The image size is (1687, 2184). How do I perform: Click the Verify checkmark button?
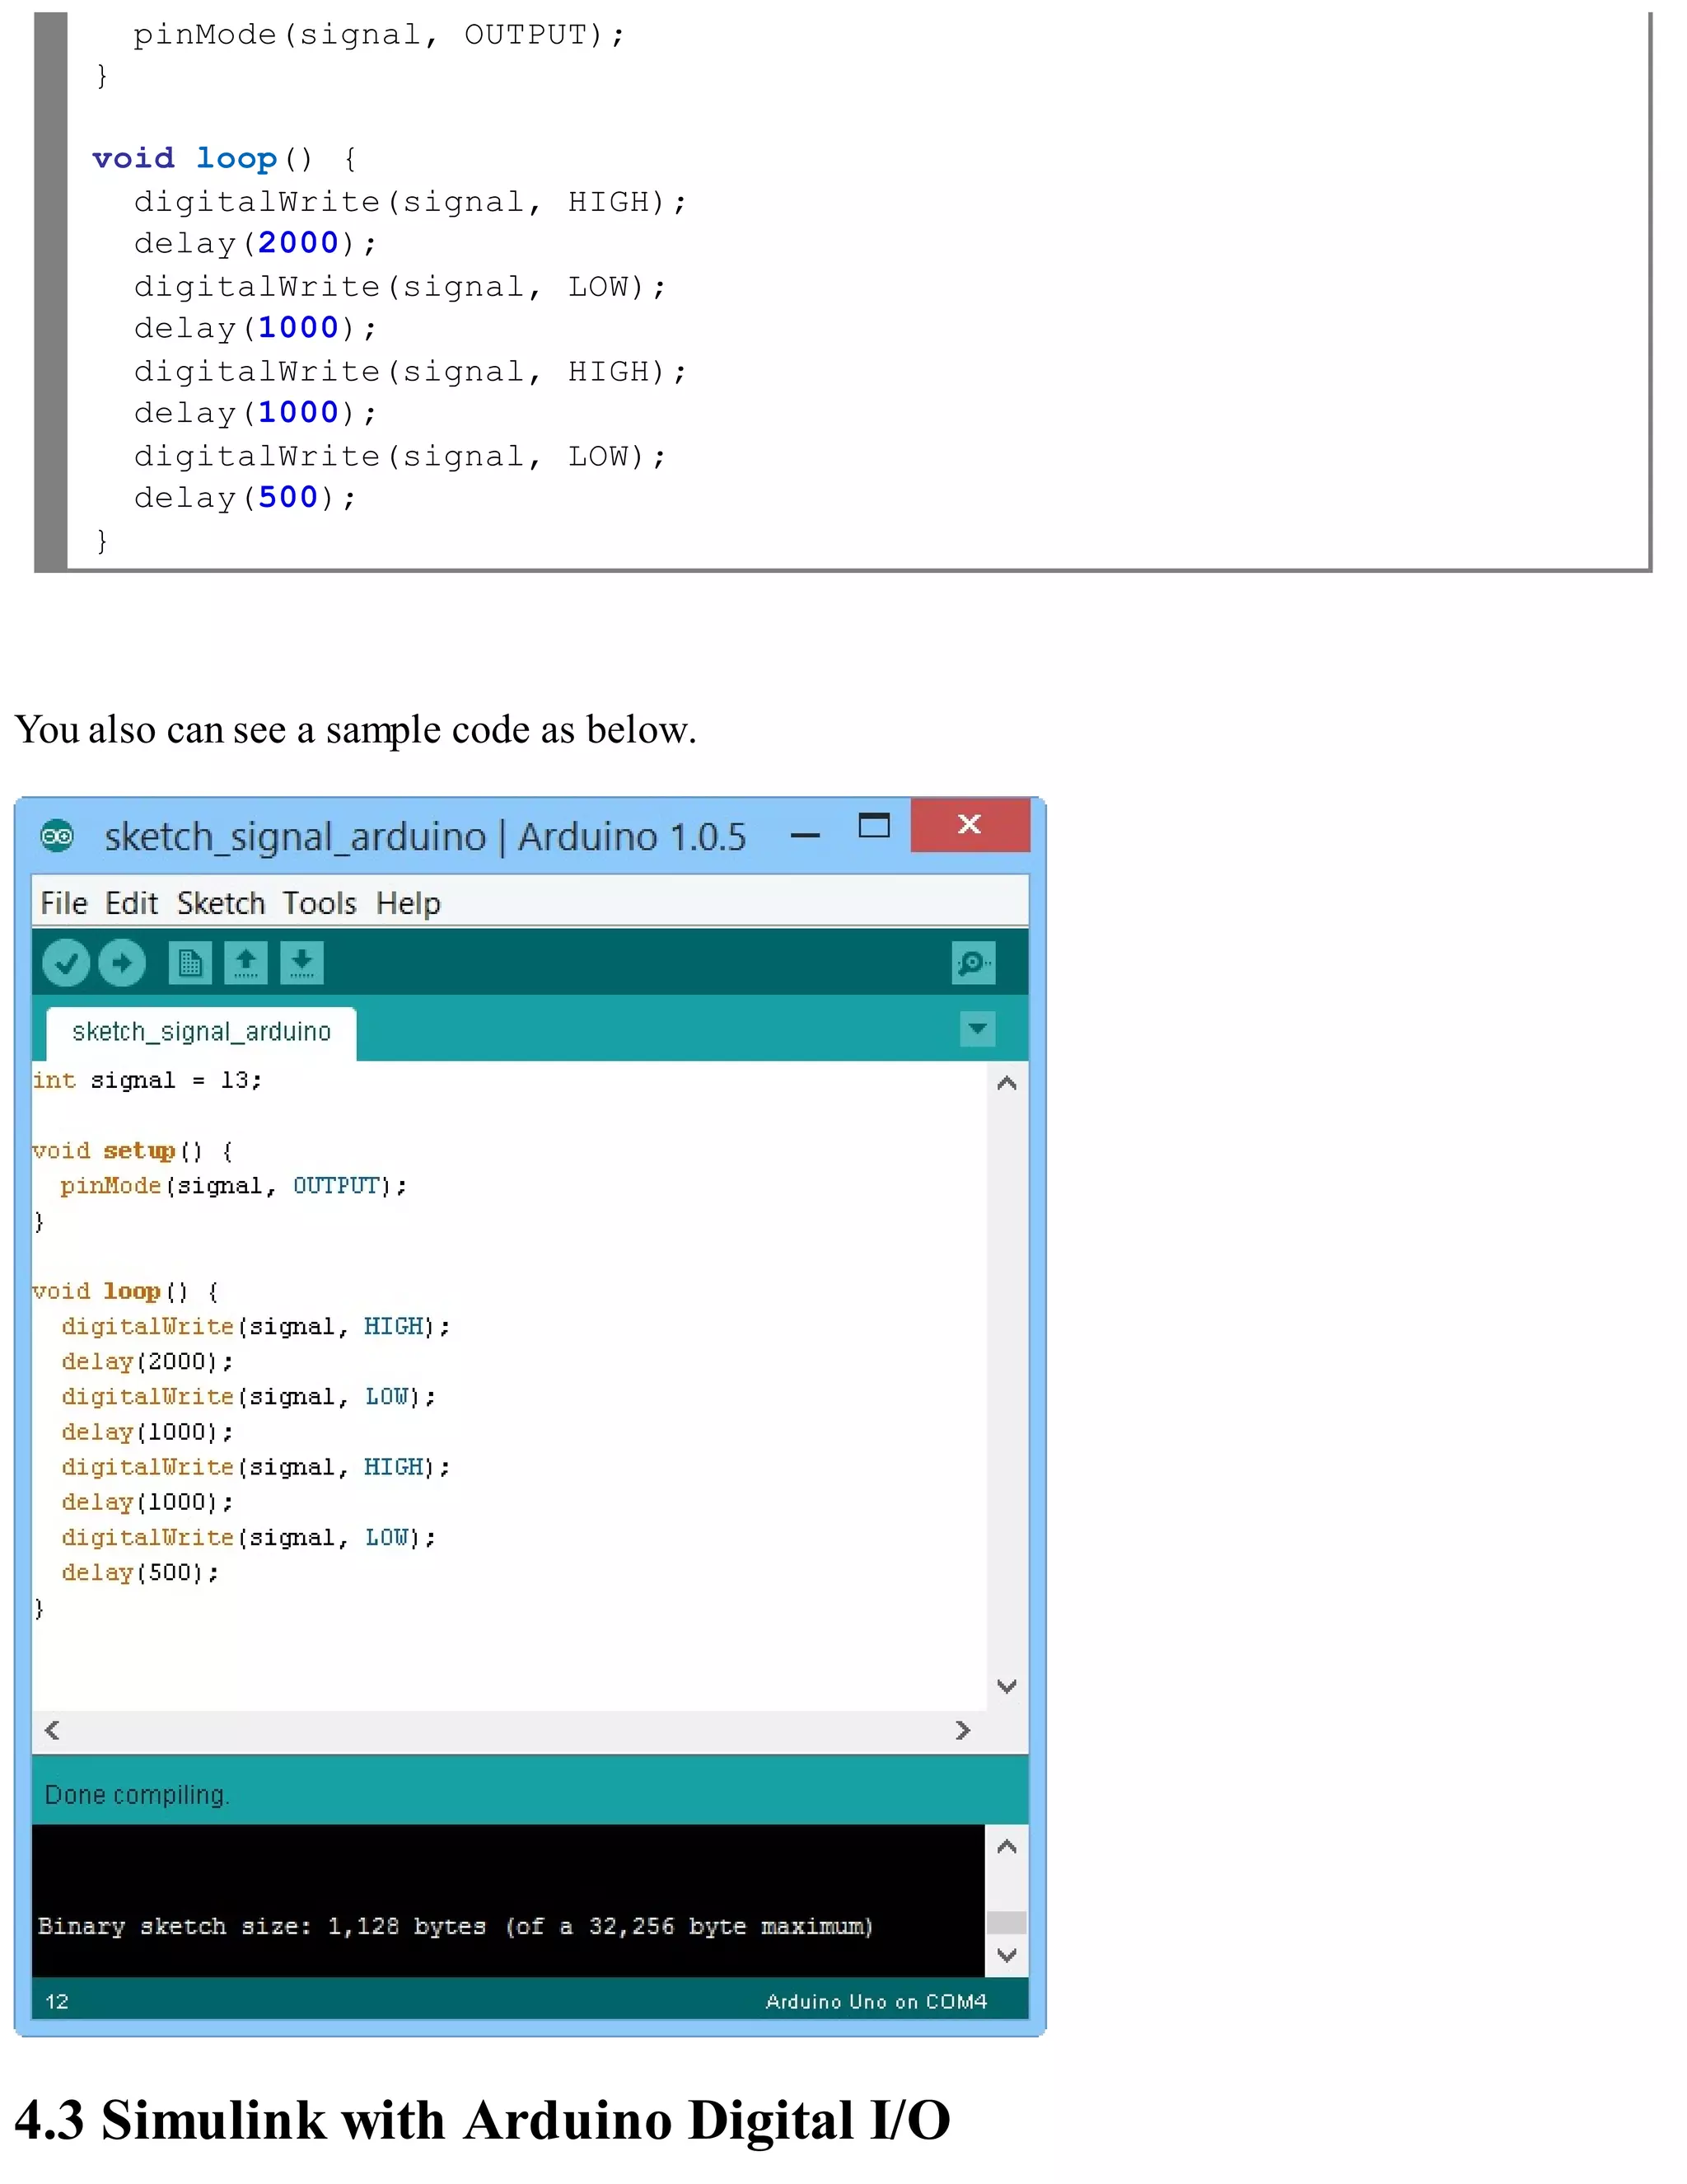pyautogui.click(x=66, y=963)
